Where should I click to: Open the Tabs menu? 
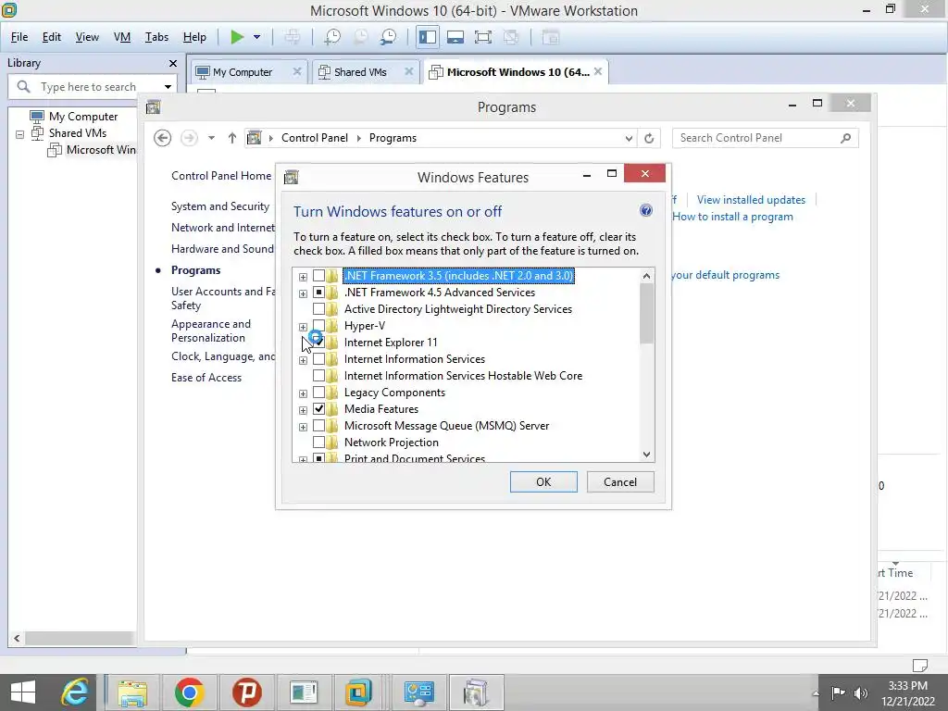(156, 37)
